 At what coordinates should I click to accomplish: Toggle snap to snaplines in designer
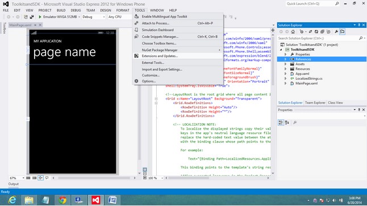(x=40, y=178)
